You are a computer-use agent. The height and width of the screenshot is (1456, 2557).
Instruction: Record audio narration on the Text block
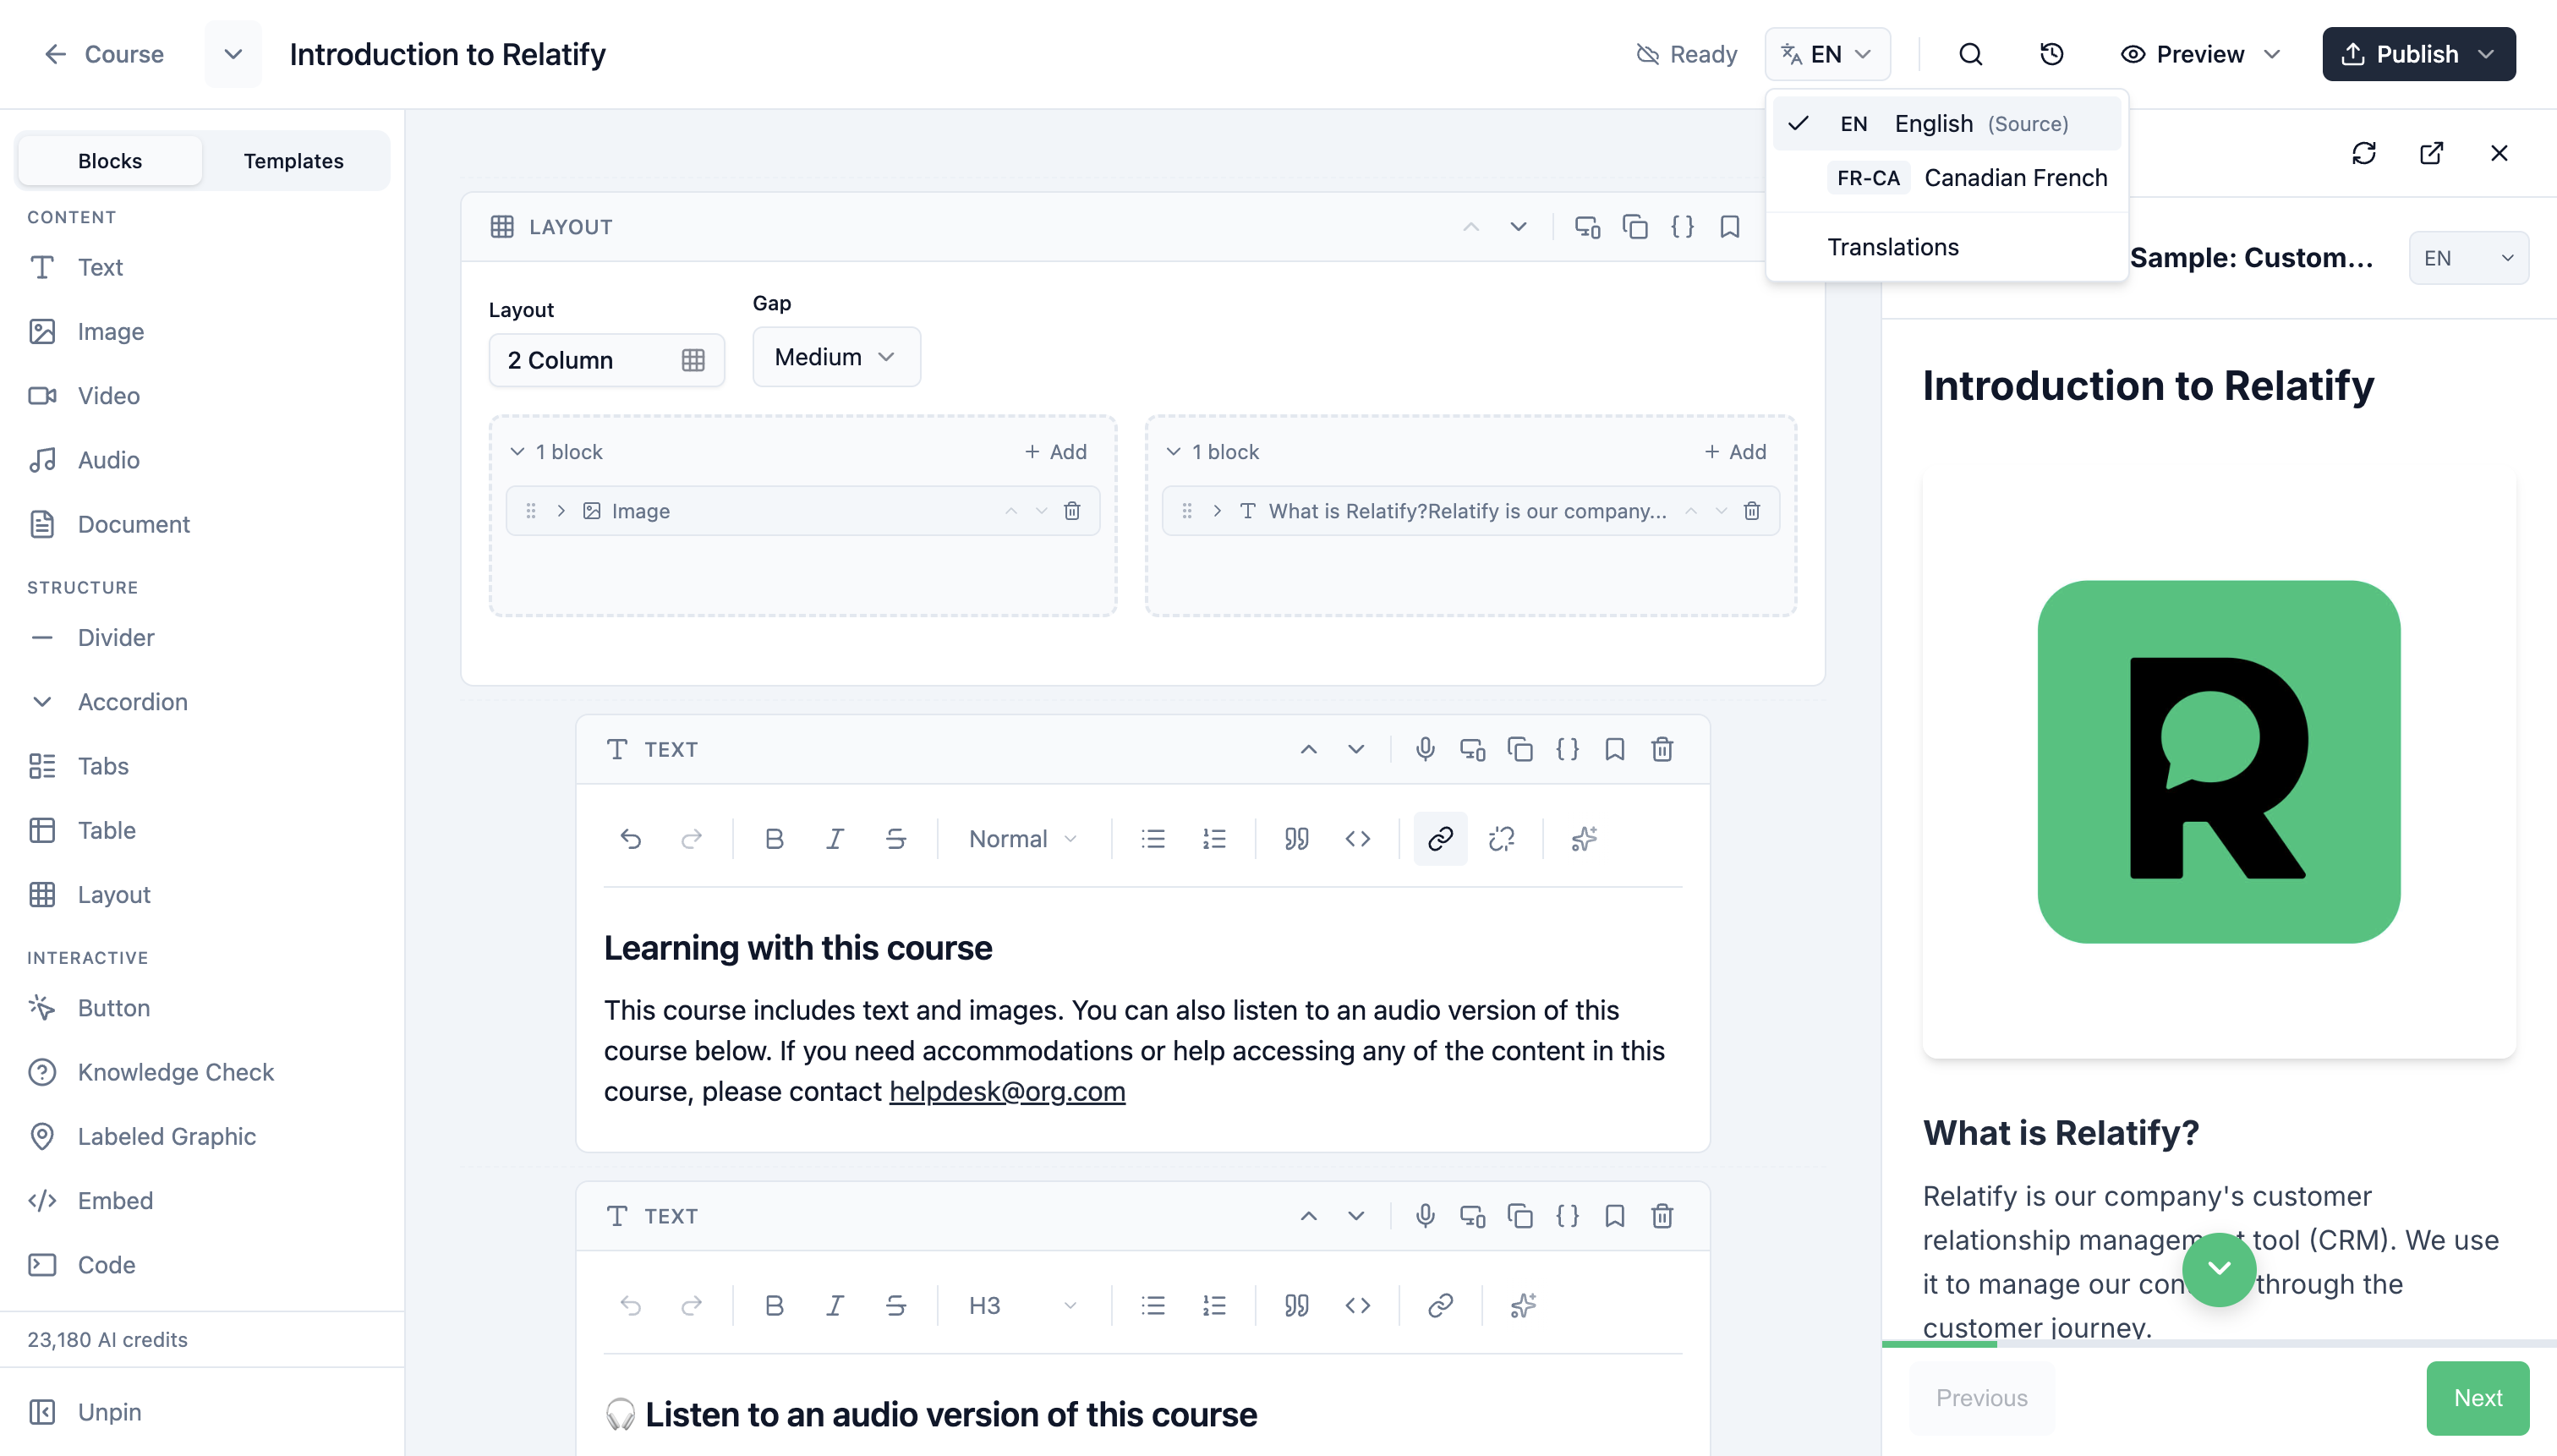pyautogui.click(x=1424, y=748)
